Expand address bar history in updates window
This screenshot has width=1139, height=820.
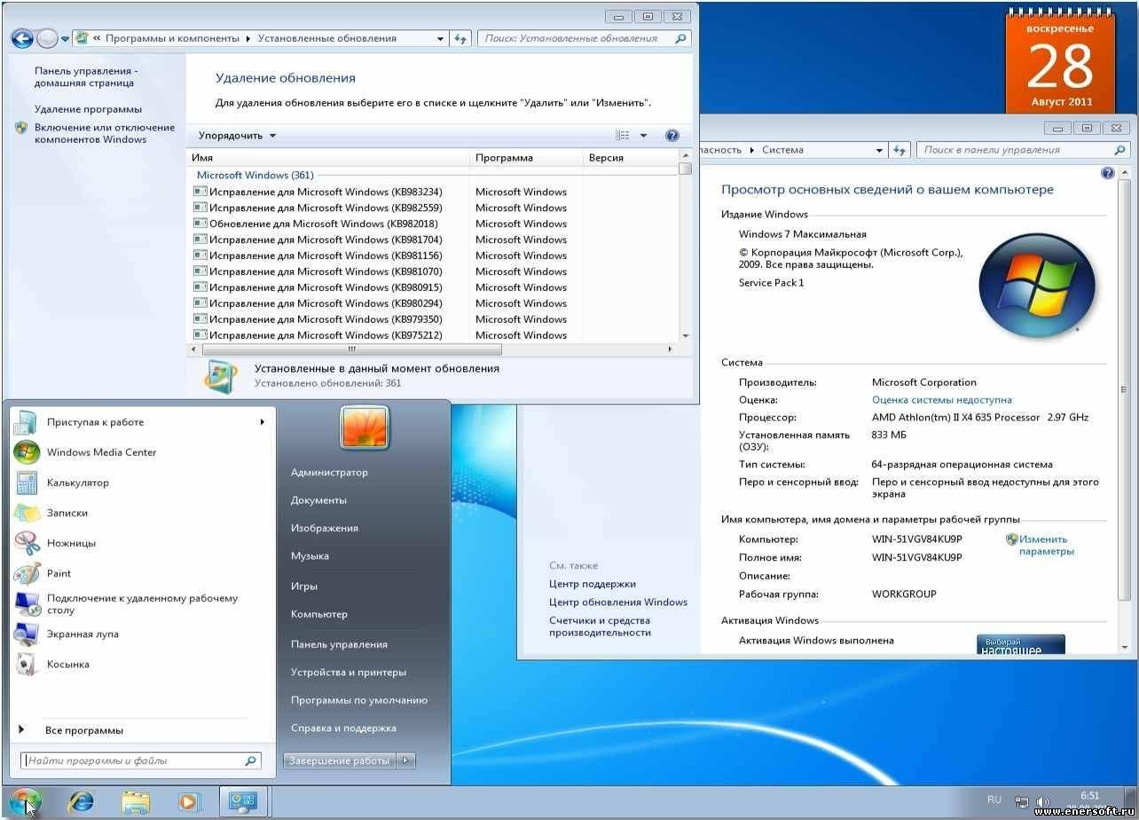(441, 38)
